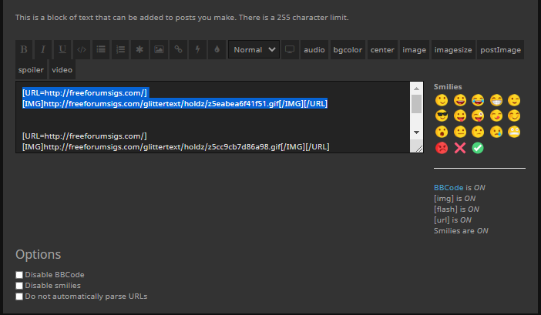Image resolution: width=541 pixels, height=315 pixels.
Task: Insert the crying tear smiley
Action: pyautogui.click(x=496, y=132)
